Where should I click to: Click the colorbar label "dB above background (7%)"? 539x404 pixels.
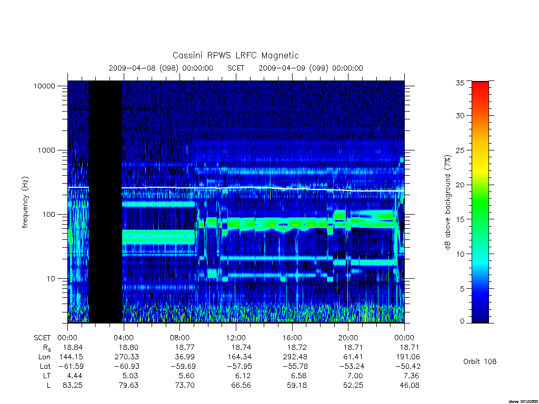tap(447, 203)
